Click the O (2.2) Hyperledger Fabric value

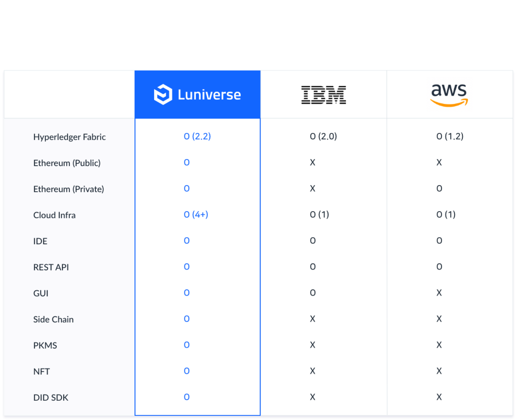(197, 137)
